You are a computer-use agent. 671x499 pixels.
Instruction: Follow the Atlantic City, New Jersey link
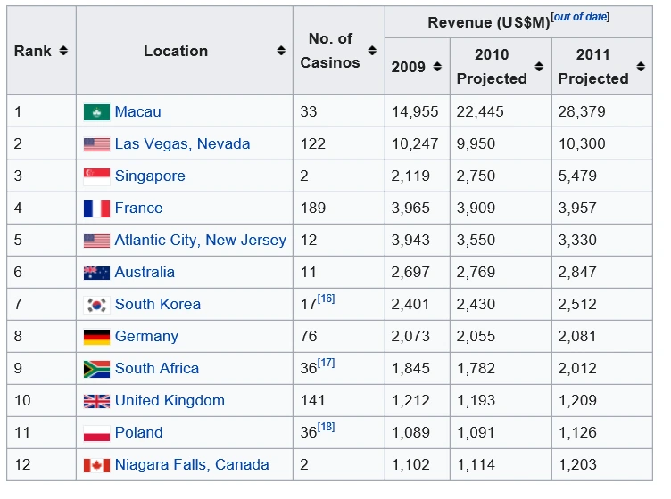pyautogui.click(x=200, y=240)
